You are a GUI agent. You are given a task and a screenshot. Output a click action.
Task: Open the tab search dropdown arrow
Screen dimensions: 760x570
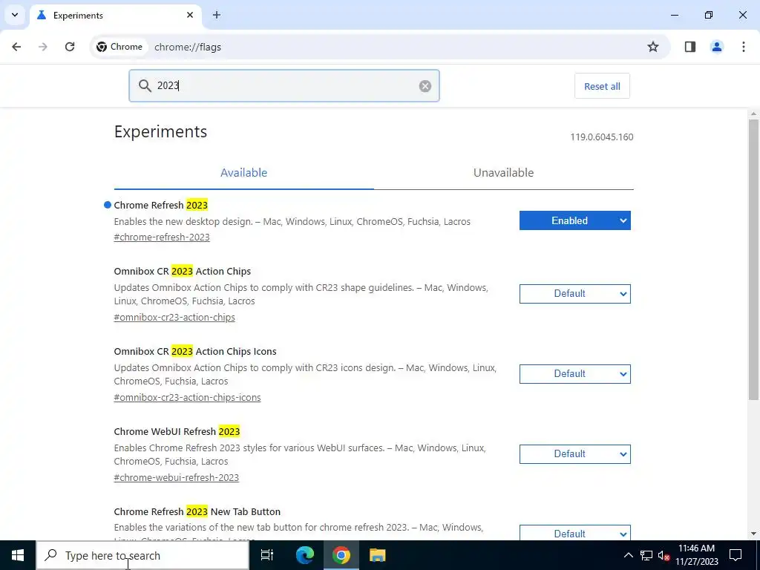pyautogui.click(x=15, y=15)
